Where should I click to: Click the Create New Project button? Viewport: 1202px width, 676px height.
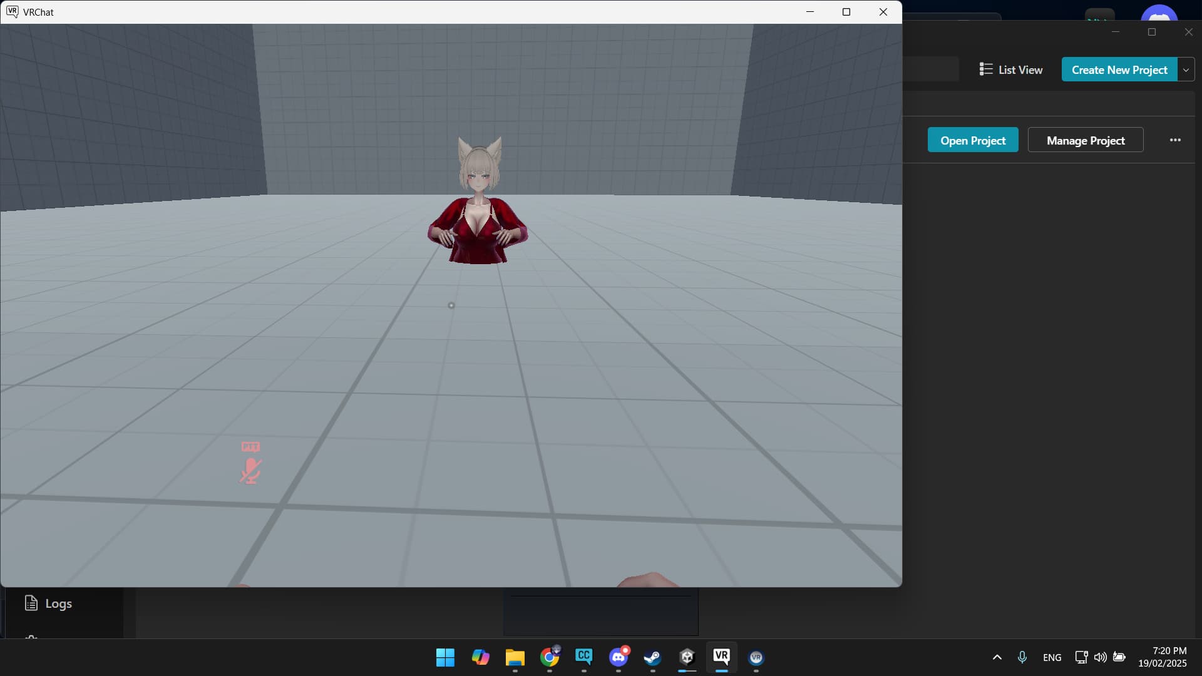[1119, 69]
